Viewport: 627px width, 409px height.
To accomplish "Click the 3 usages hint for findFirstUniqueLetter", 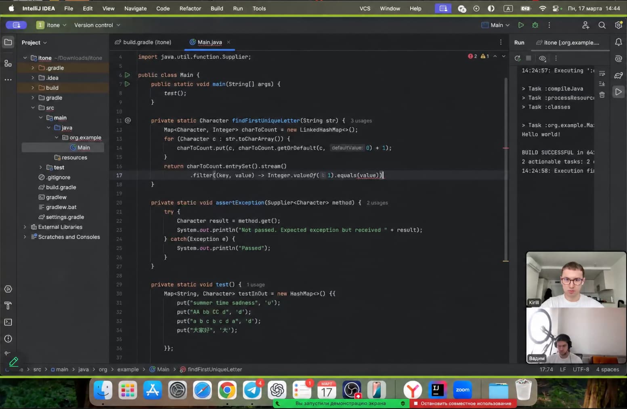I will click(x=361, y=121).
